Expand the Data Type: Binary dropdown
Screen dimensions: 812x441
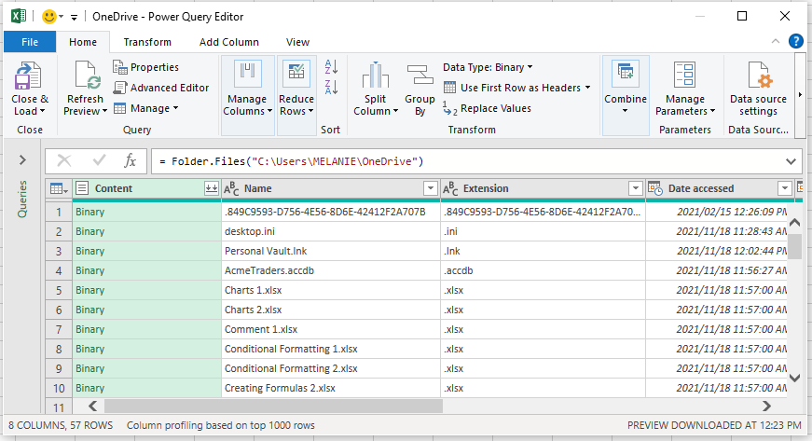pos(488,67)
